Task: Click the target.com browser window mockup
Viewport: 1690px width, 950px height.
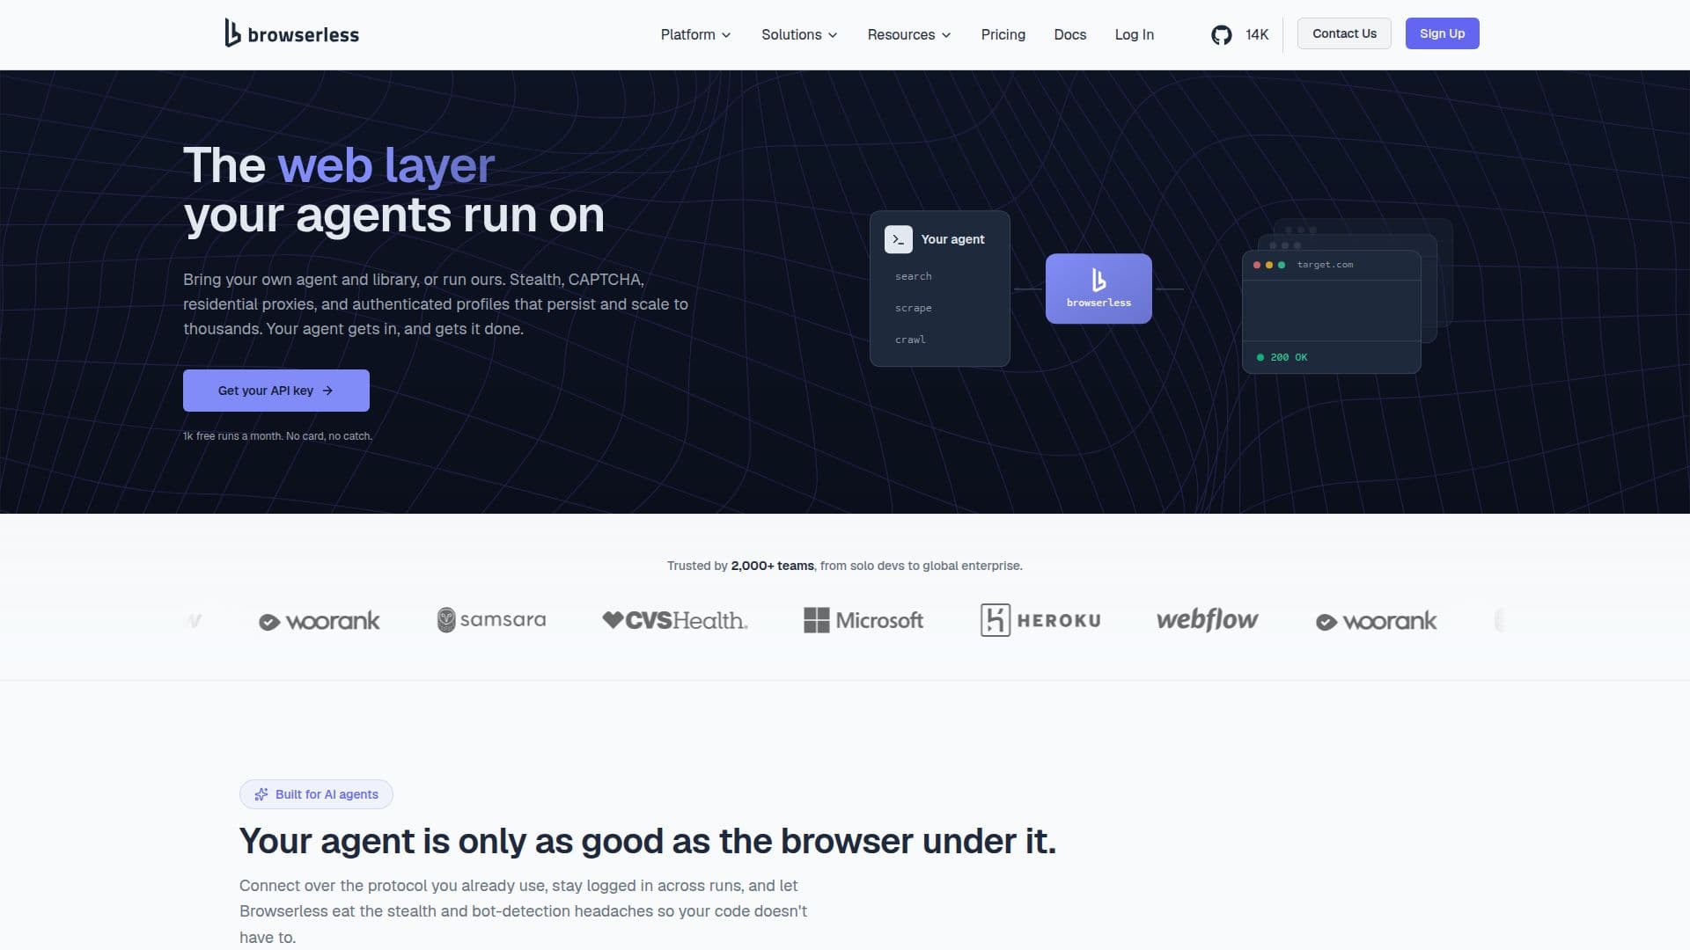Action: [x=1331, y=311]
